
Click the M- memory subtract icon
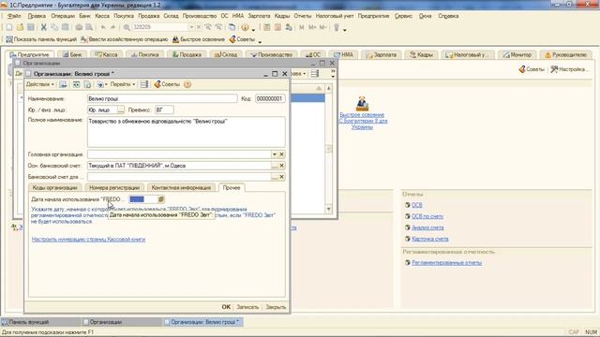(x=323, y=27)
